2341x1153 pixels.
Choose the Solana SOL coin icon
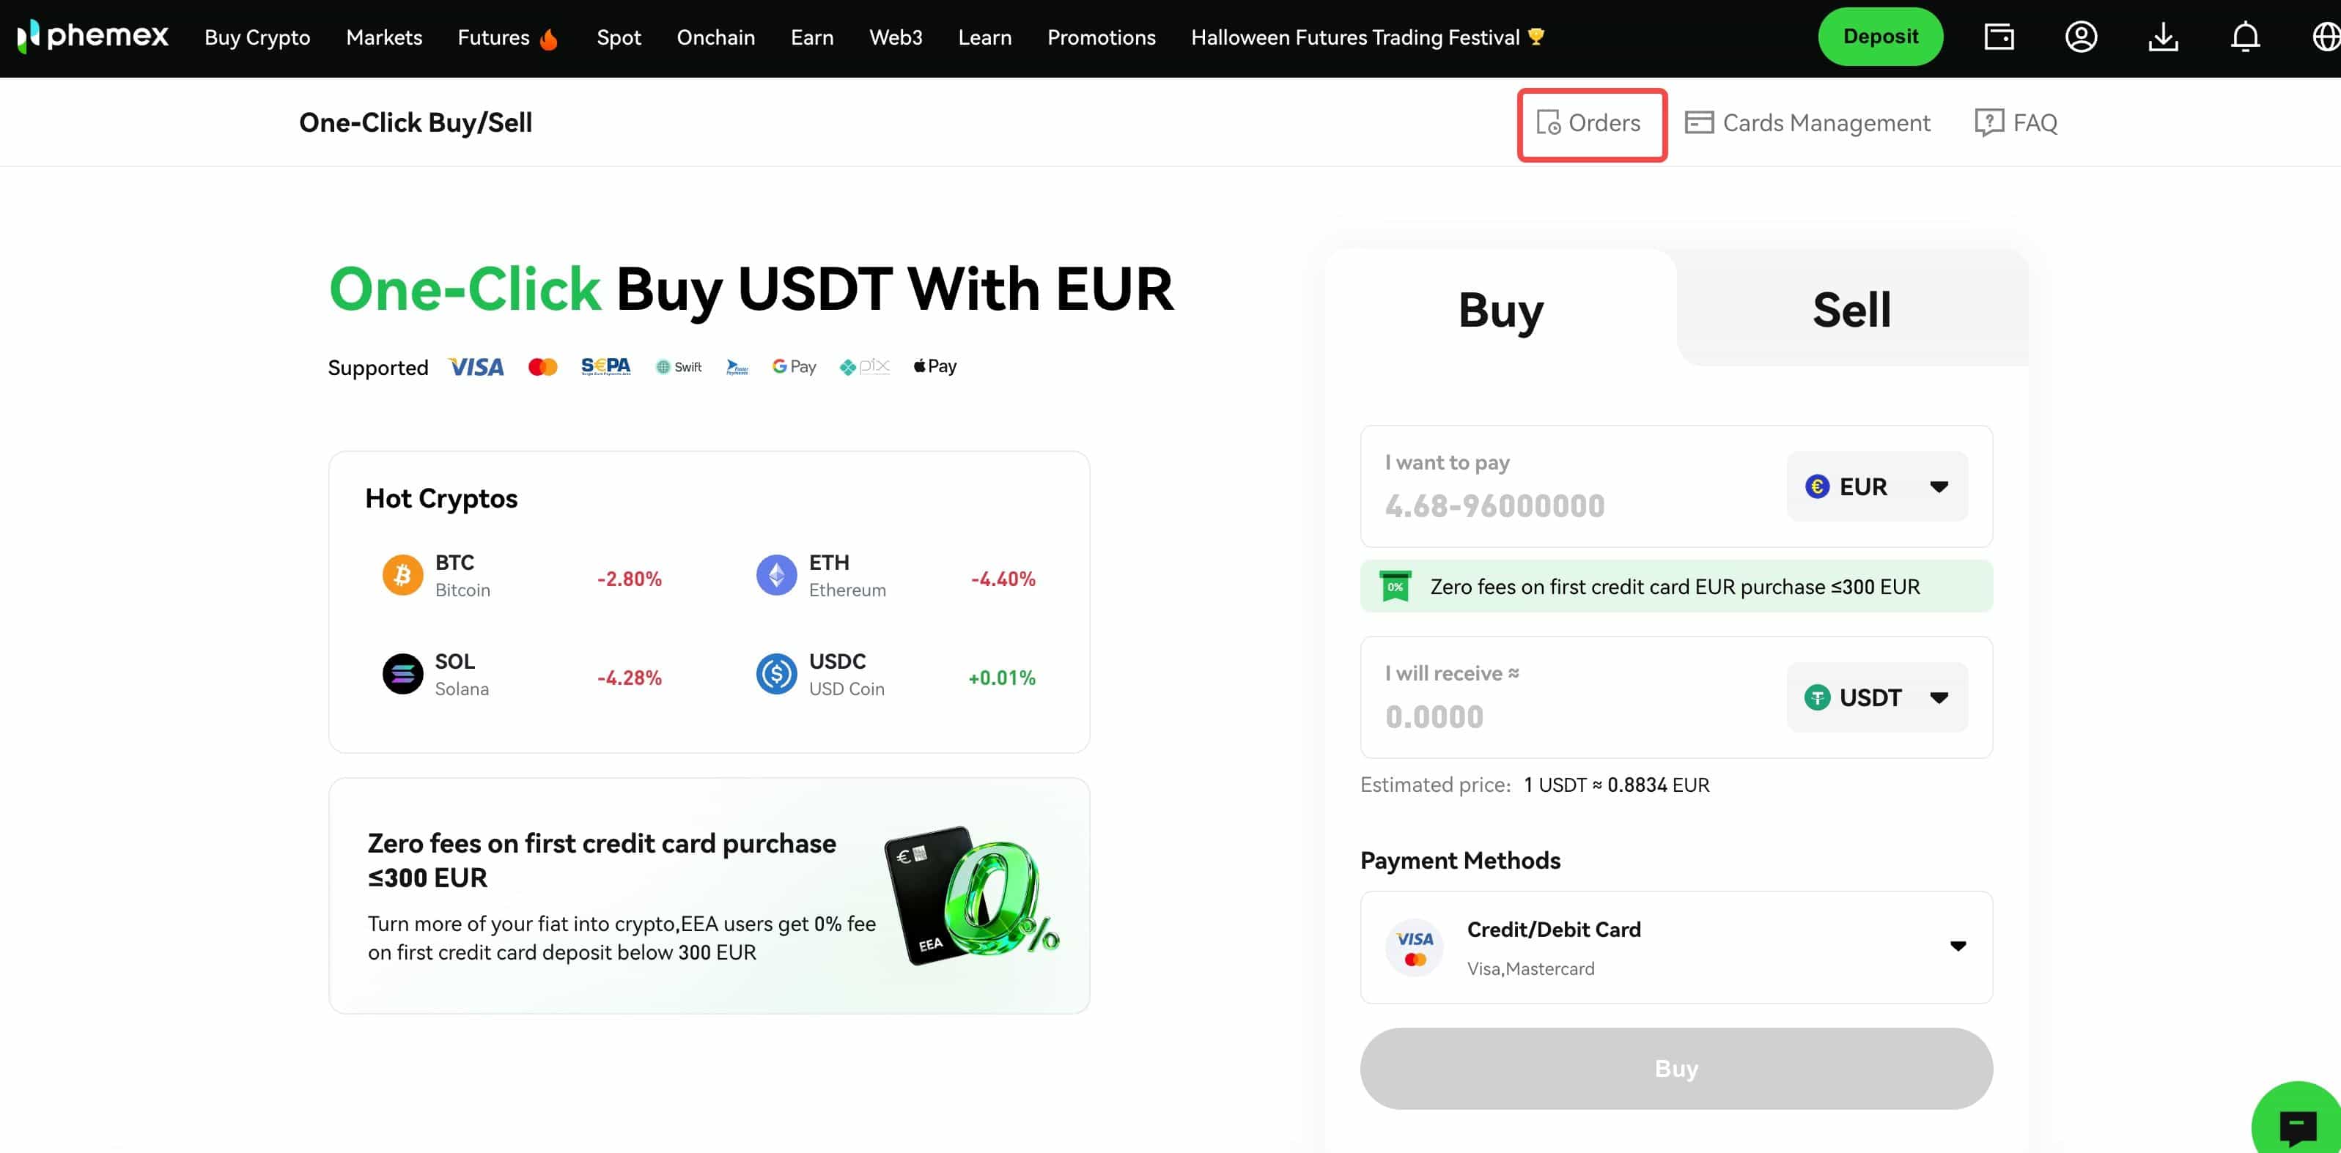pyautogui.click(x=402, y=674)
